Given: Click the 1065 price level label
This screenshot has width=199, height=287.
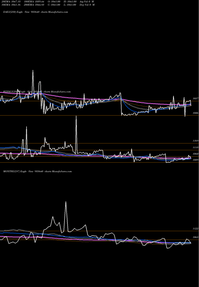Looking at the screenshot, I should click(195, 237).
